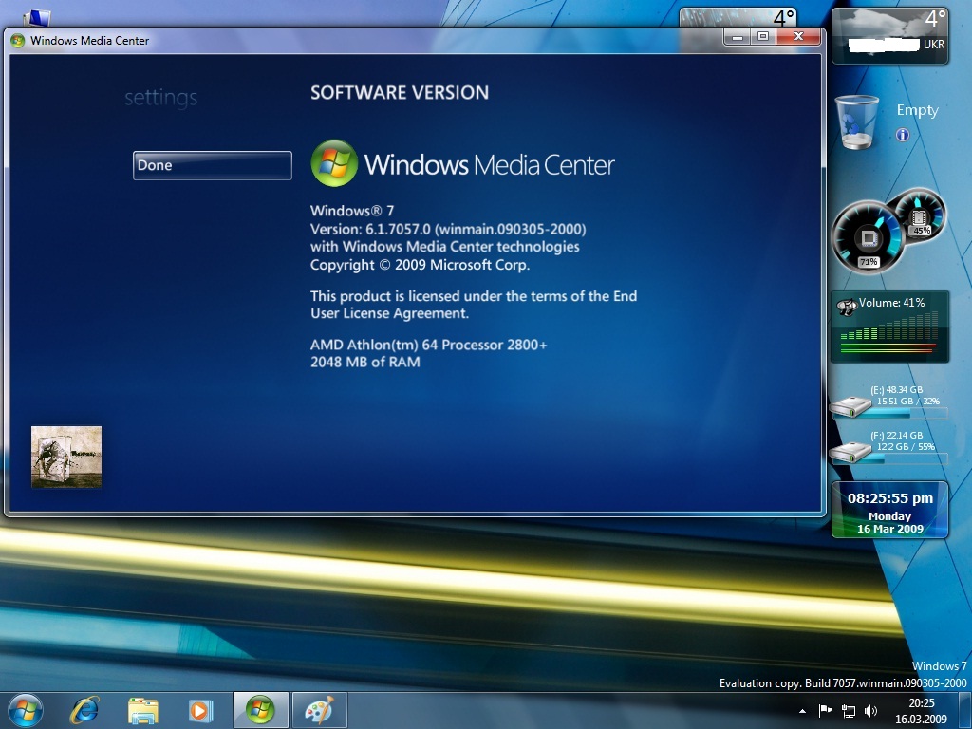Click the Show Desktop button on the taskbar

pyautogui.click(x=964, y=711)
